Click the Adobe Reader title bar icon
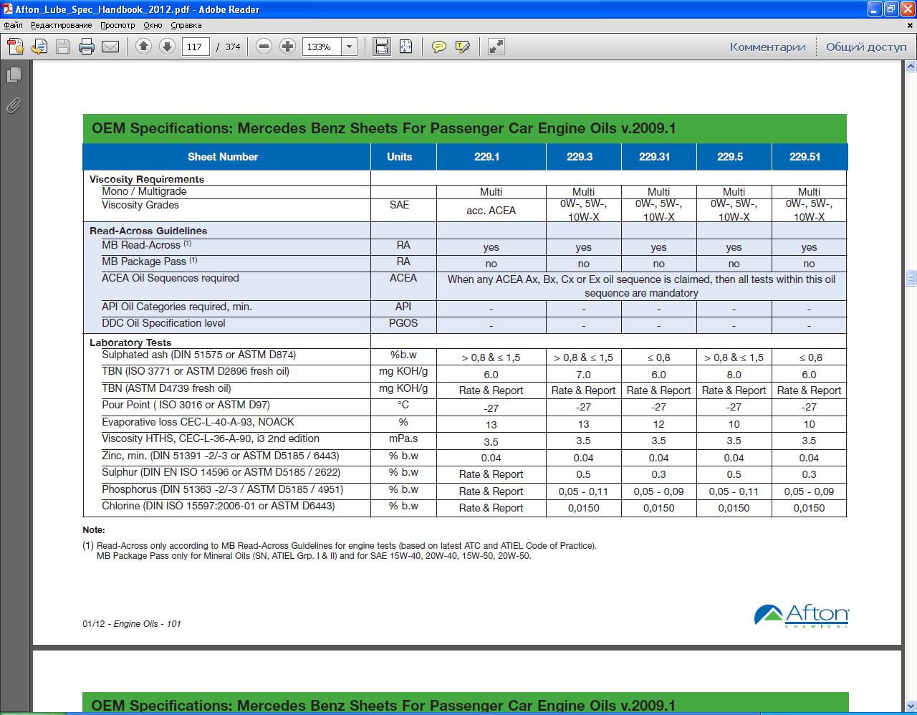Image resolution: width=917 pixels, height=715 pixels. [x=7, y=9]
